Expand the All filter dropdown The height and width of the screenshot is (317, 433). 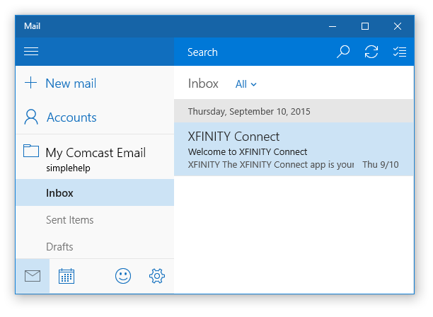(x=246, y=84)
